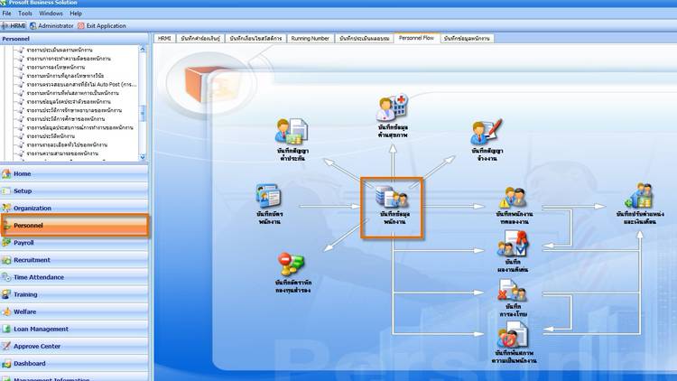Open the employment contract icon with red pen

pyautogui.click(x=485, y=134)
